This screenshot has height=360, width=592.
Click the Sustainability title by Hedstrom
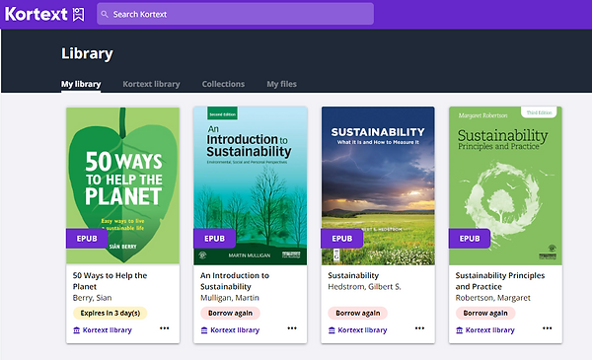[353, 275]
